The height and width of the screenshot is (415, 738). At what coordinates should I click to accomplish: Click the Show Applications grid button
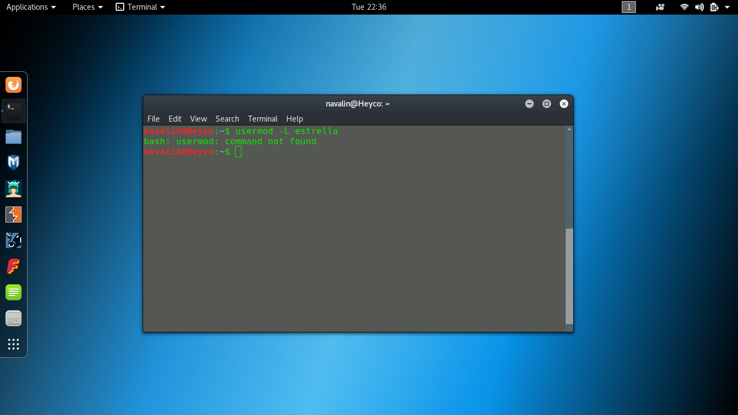click(13, 344)
